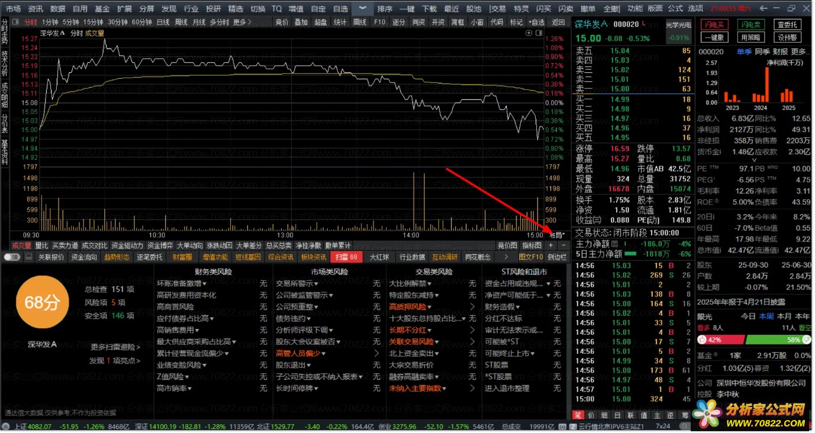Expand the 高质押风险 detail arrow

click(x=472, y=306)
